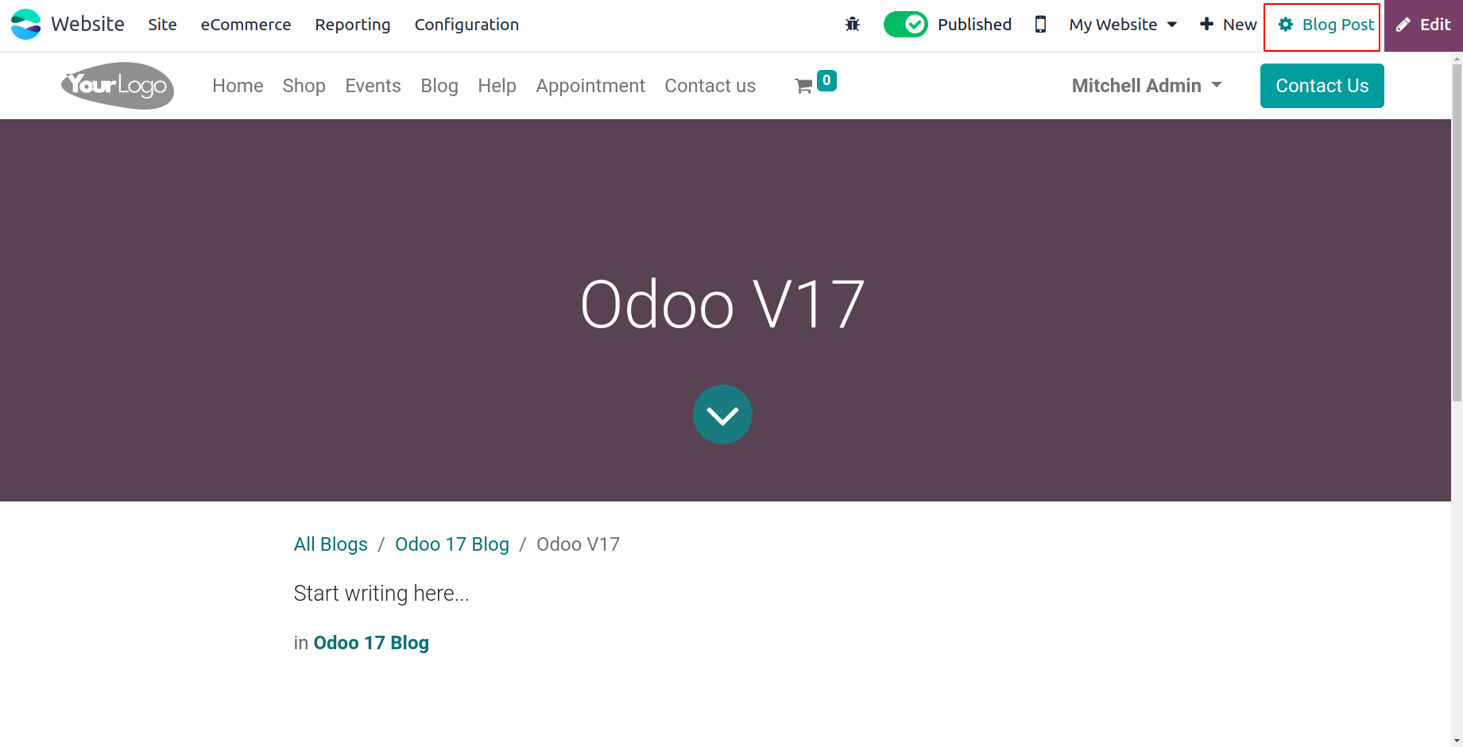Go to the Home page link
The width and height of the screenshot is (1463, 747).
[238, 86]
